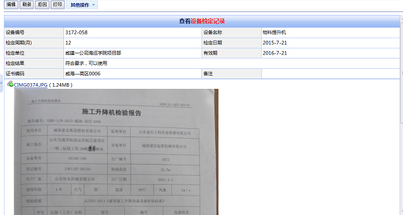403x215 pixels.
Task: Click the 备注 label cell
Action: (x=231, y=74)
